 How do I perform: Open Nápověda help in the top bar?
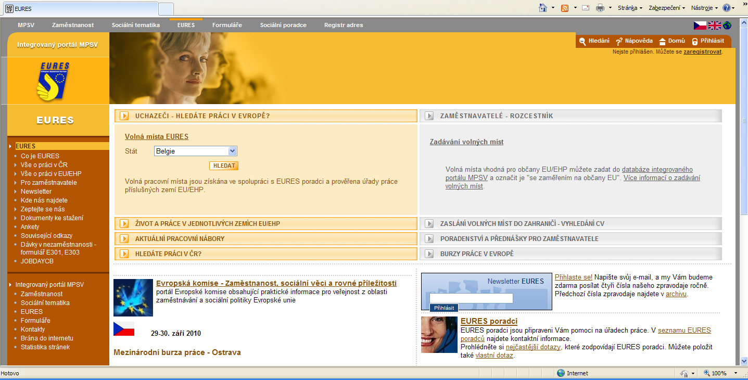(634, 41)
